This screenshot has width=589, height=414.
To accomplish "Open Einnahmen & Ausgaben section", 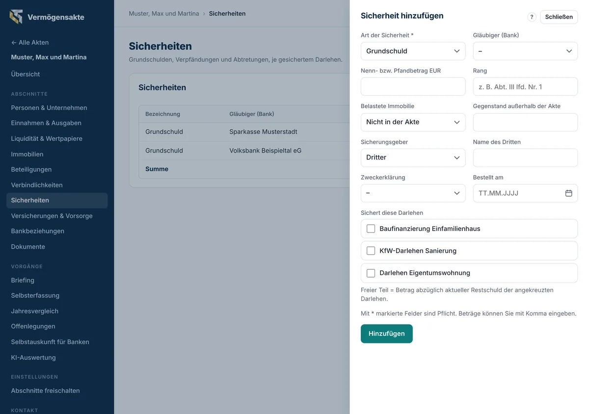I will (46, 123).
